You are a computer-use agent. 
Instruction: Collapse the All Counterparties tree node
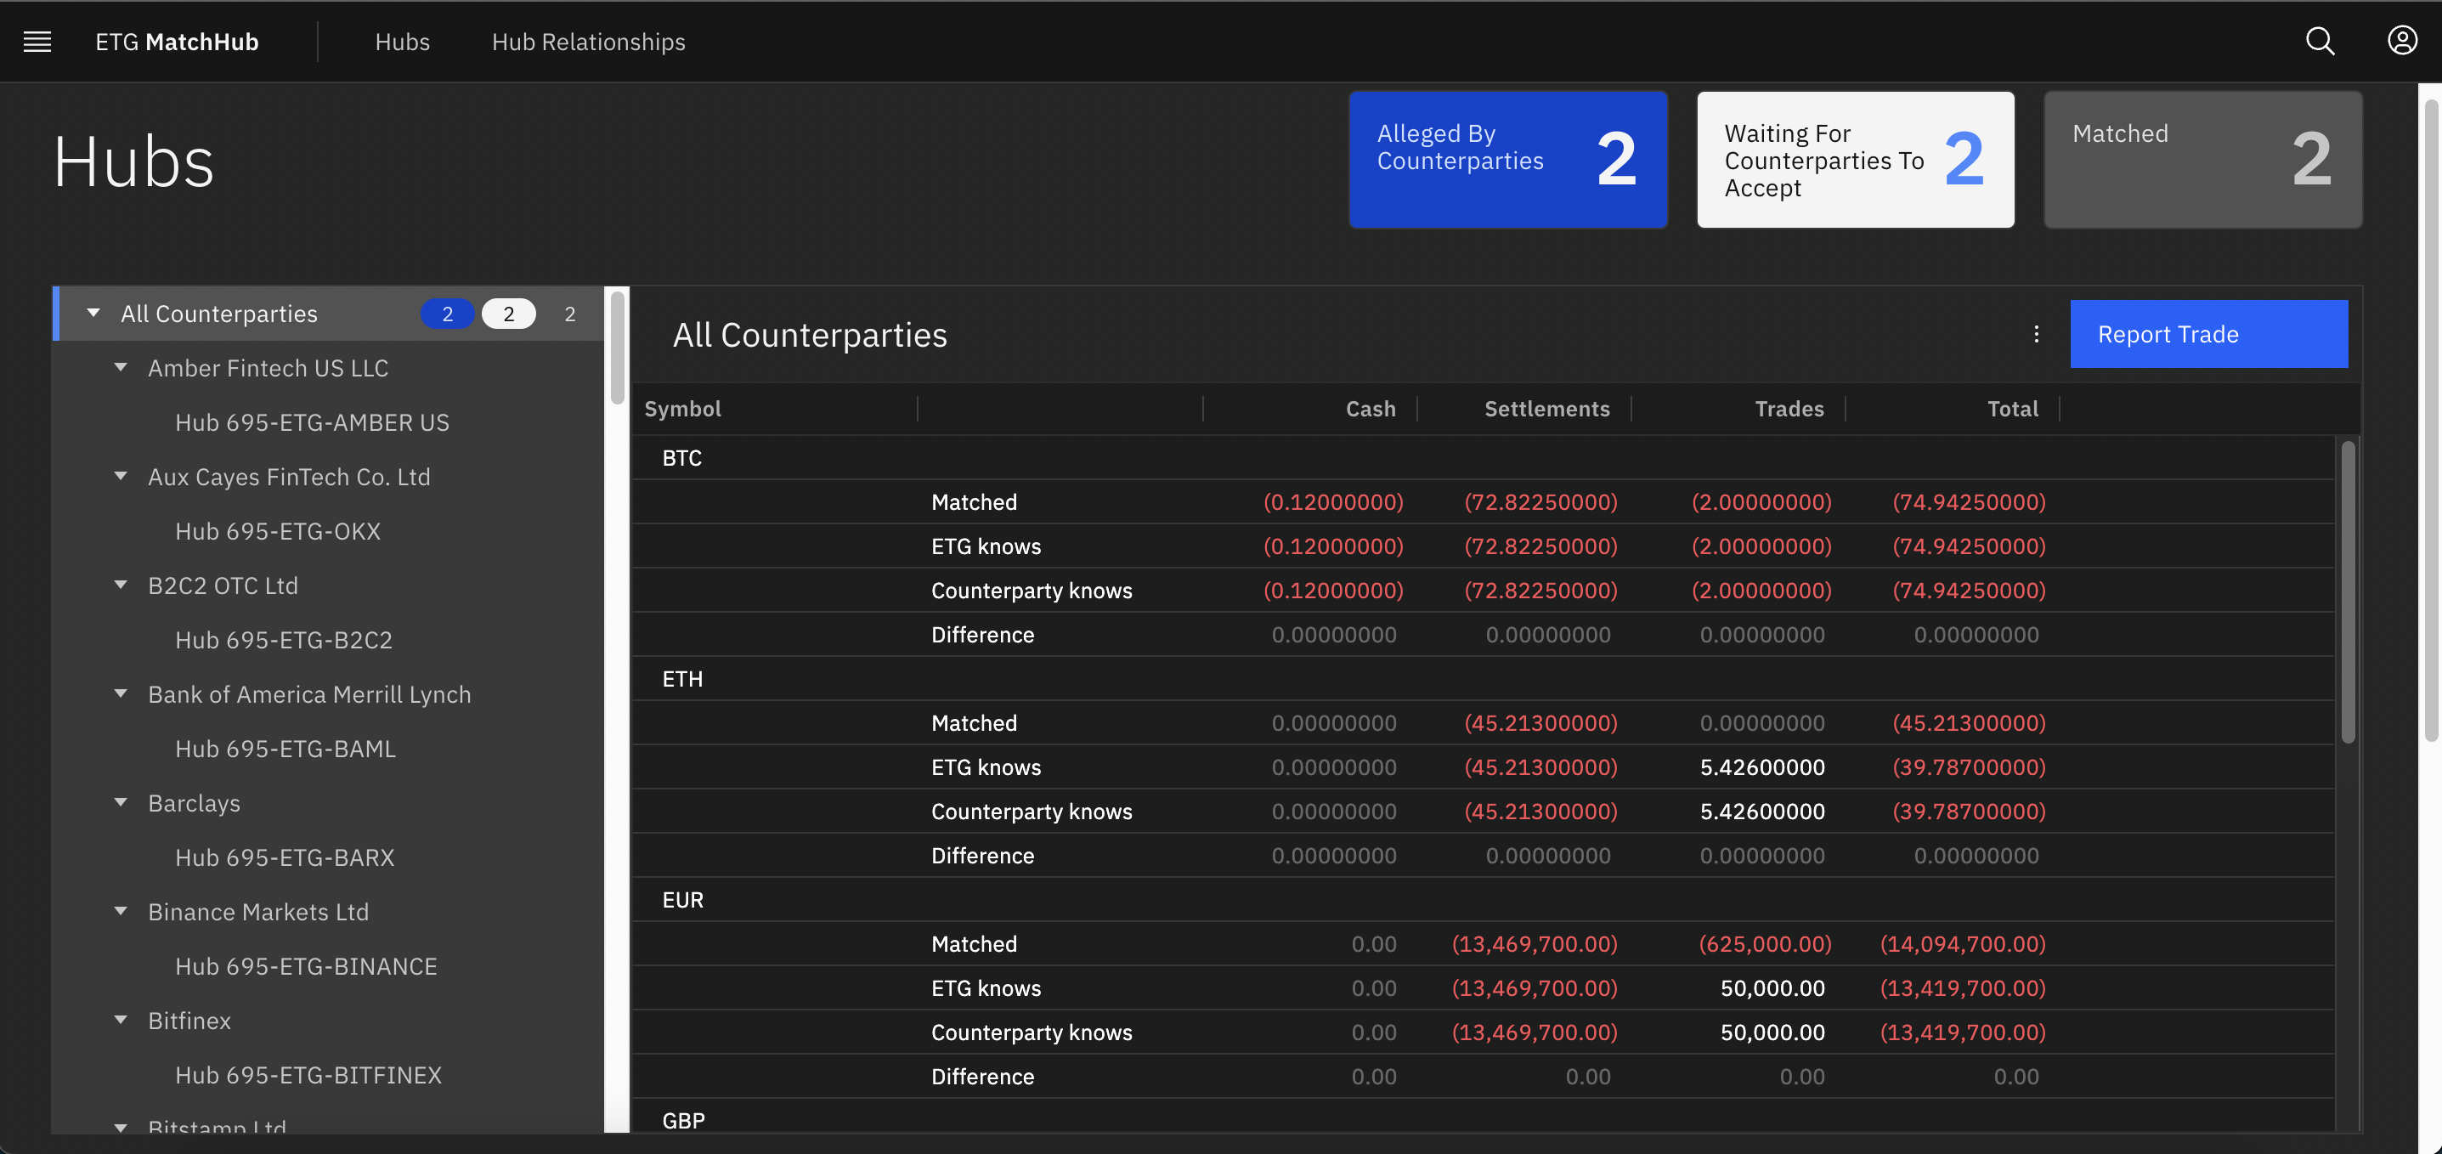coord(93,313)
